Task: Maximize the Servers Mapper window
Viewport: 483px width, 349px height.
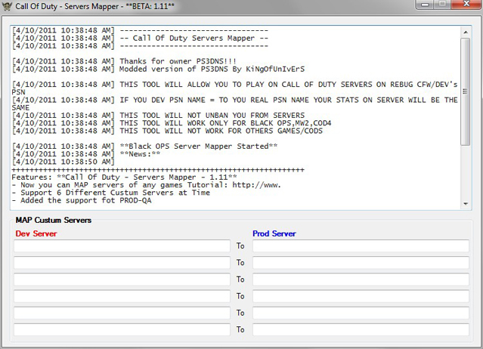Action: (x=442, y=5)
